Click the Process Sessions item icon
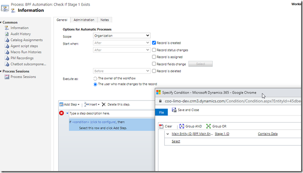The height and width of the screenshot is (173, 303). (7, 77)
